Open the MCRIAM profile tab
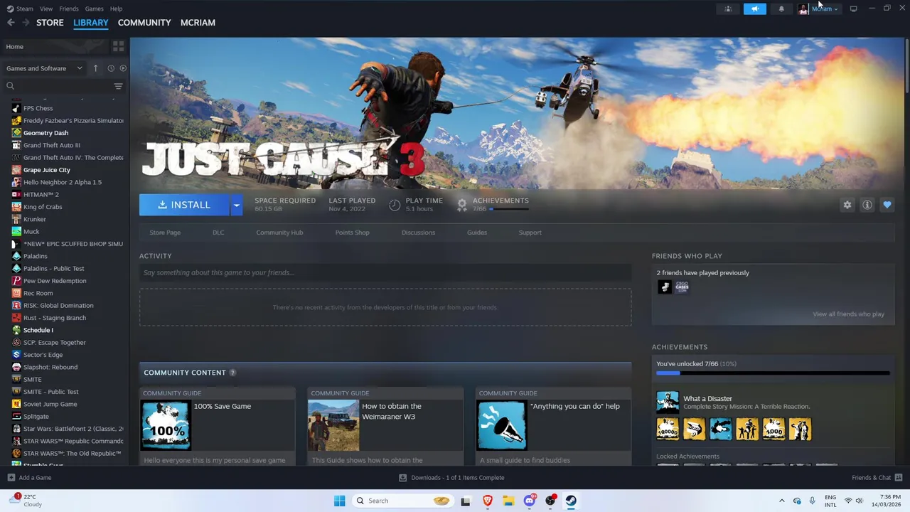Viewport: 910px width, 512px height. [x=198, y=23]
